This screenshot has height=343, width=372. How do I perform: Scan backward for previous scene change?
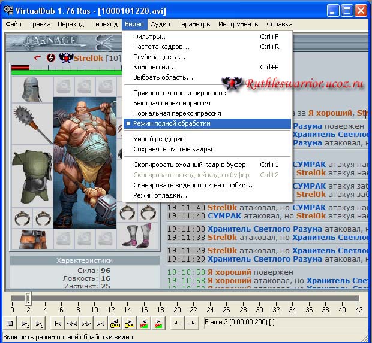point(144,323)
